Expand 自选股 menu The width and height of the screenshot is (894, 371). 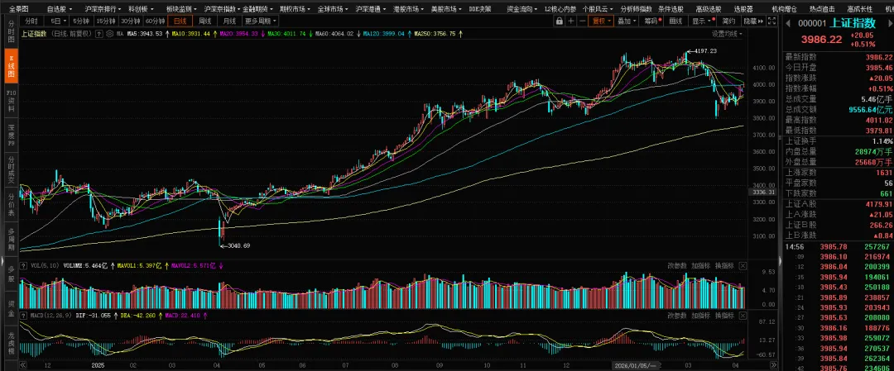(60, 9)
